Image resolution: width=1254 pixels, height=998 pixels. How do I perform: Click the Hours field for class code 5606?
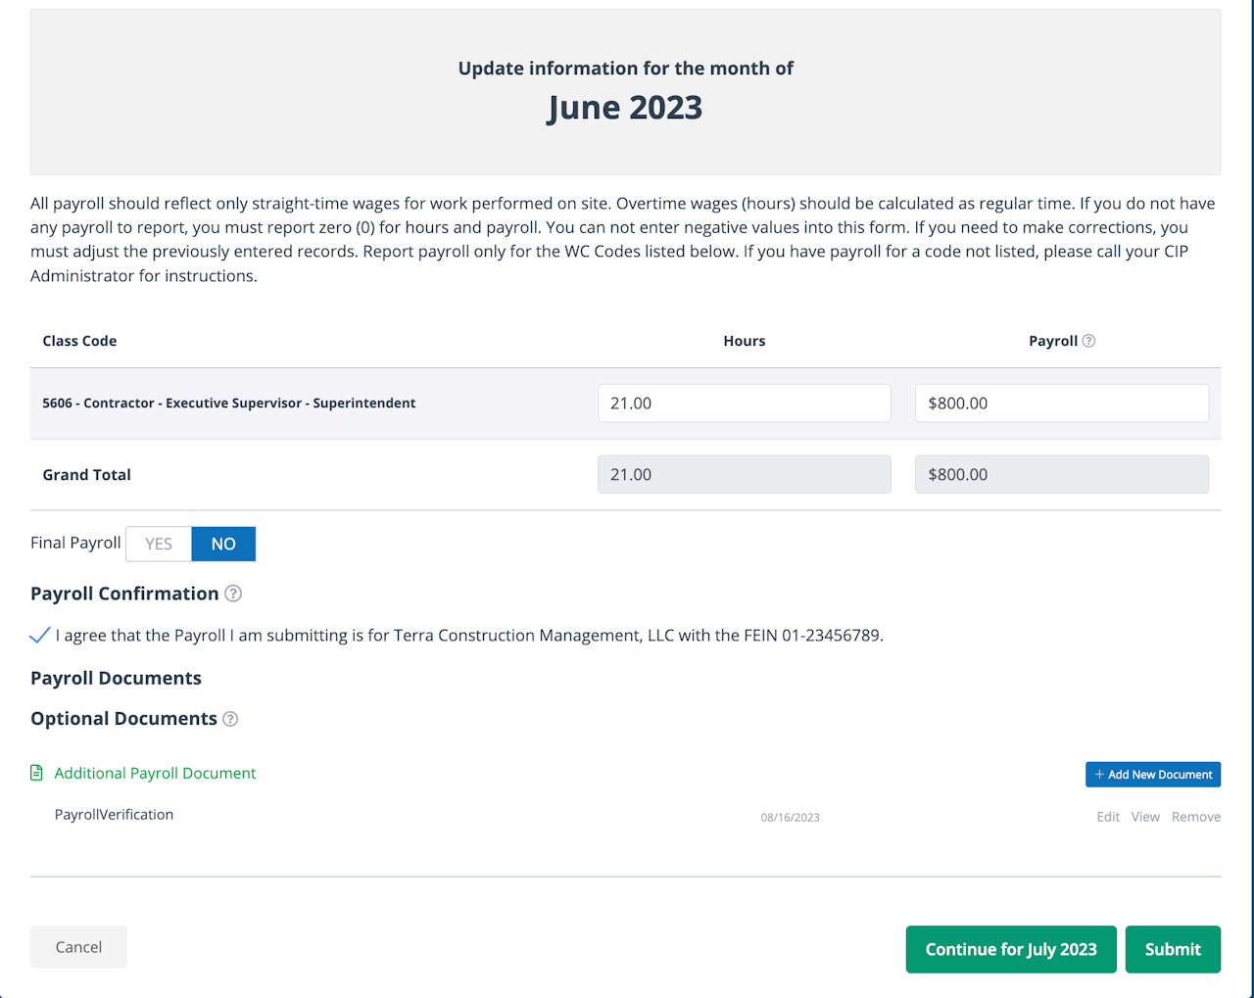click(x=744, y=404)
